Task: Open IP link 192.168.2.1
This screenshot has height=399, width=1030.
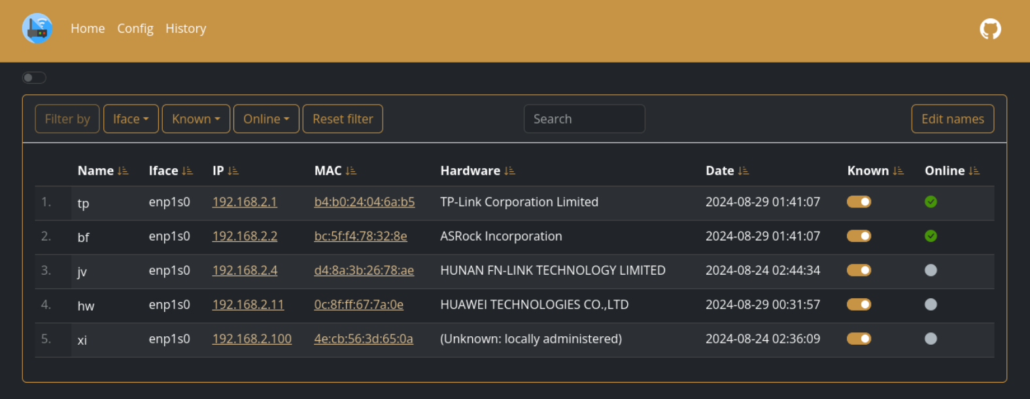Action: coord(245,202)
